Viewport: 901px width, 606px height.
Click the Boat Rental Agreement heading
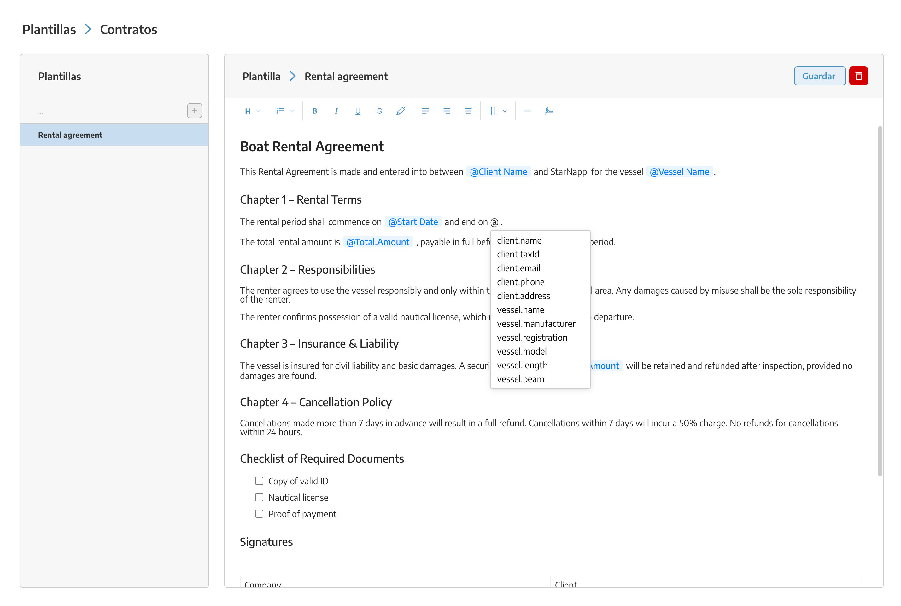[x=312, y=147]
